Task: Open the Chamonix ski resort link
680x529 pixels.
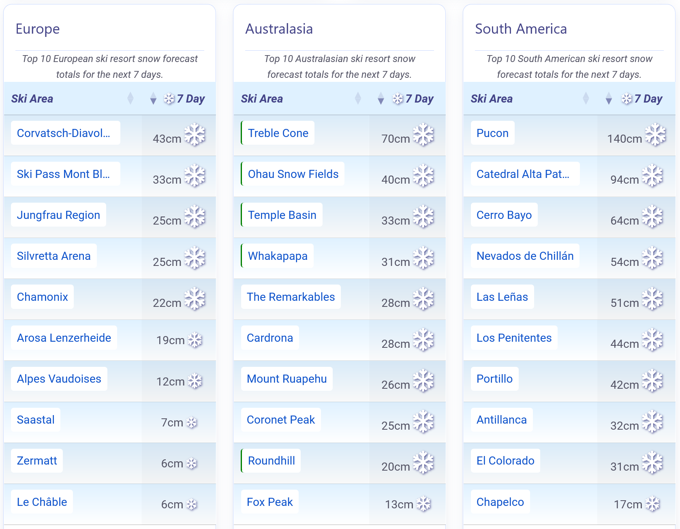Action: (x=43, y=297)
